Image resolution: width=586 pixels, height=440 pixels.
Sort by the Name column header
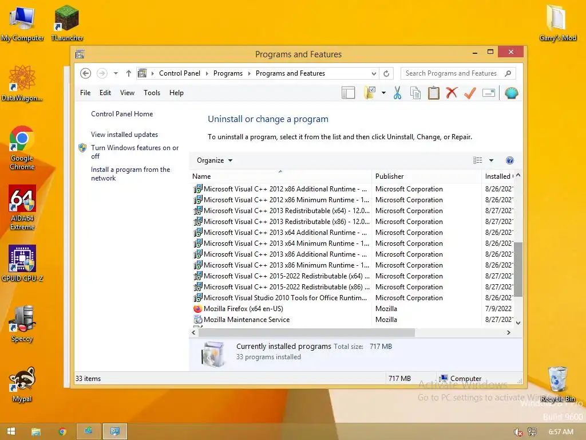click(x=280, y=176)
